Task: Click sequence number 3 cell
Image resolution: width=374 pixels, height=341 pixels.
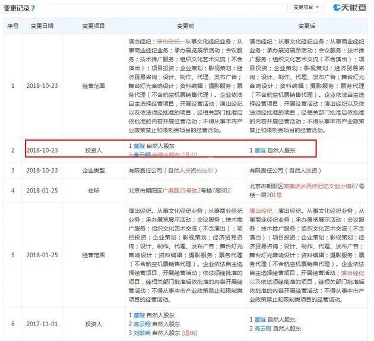Action: (x=13, y=170)
